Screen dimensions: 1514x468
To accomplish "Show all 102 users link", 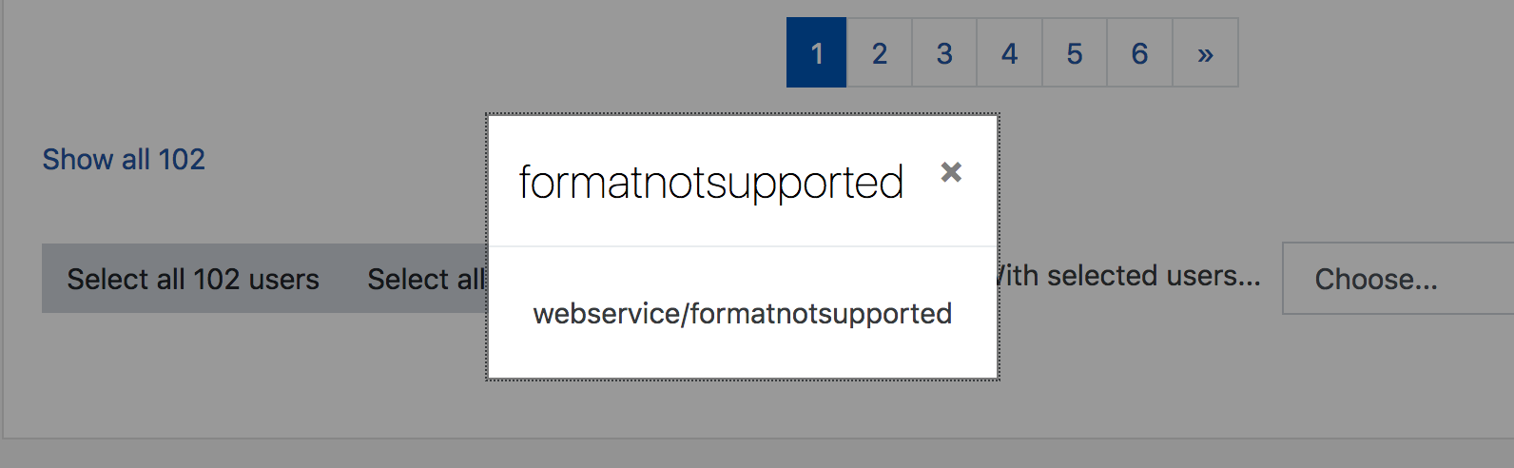I will point(124,159).
